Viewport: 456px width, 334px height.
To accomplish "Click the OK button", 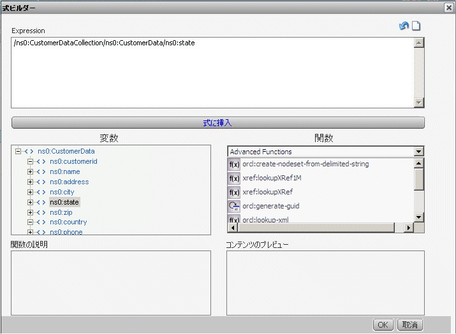I will [x=383, y=324].
